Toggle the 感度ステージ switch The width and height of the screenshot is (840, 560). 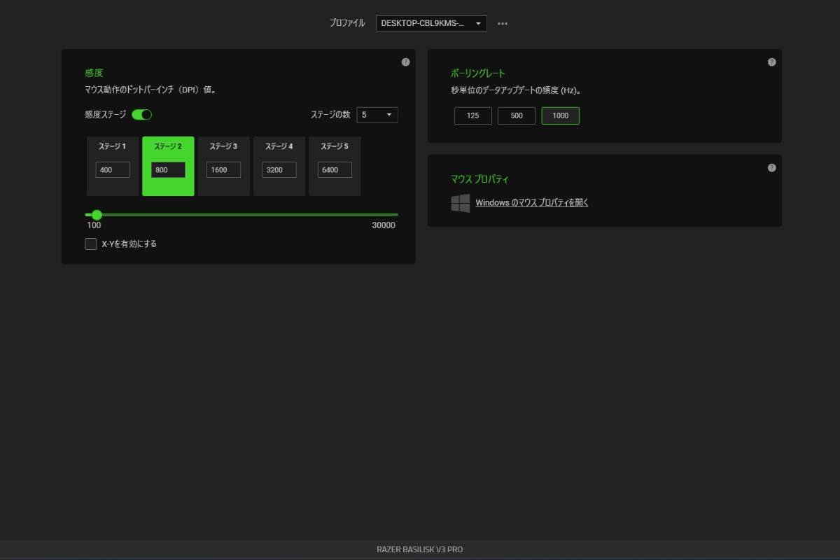(x=141, y=114)
